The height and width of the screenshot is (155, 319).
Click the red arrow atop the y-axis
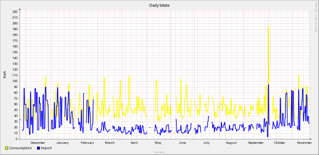pyautogui.click(x=20, y=9)
